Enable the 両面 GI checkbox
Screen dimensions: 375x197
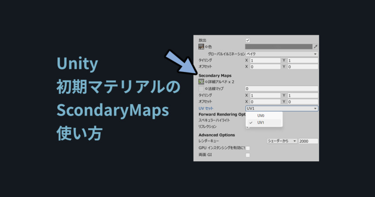(x=248, y=155)
